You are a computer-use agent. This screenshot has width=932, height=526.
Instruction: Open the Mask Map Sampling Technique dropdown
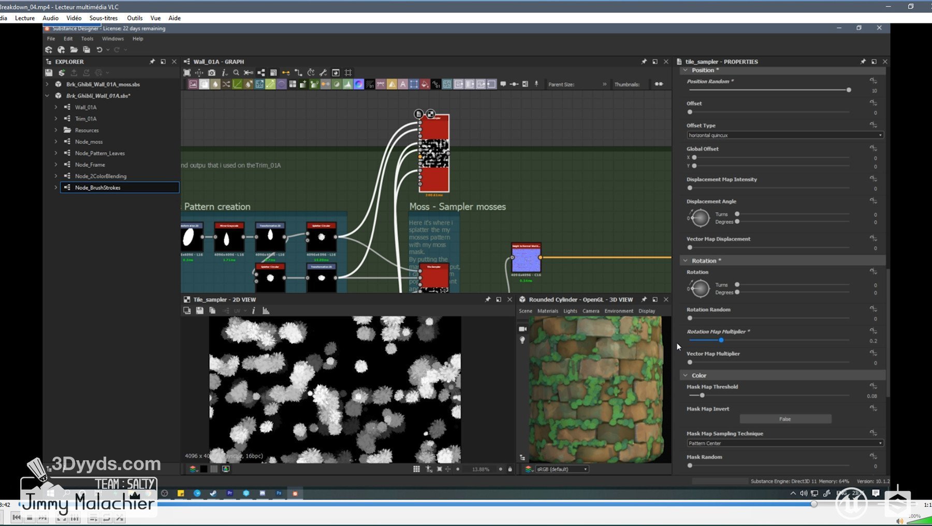(784, 443)
